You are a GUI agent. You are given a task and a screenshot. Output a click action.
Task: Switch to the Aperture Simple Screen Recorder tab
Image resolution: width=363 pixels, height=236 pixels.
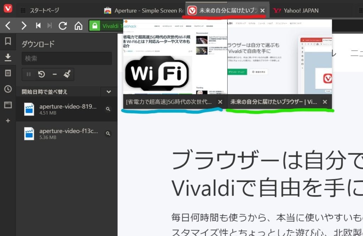[144, 10]
